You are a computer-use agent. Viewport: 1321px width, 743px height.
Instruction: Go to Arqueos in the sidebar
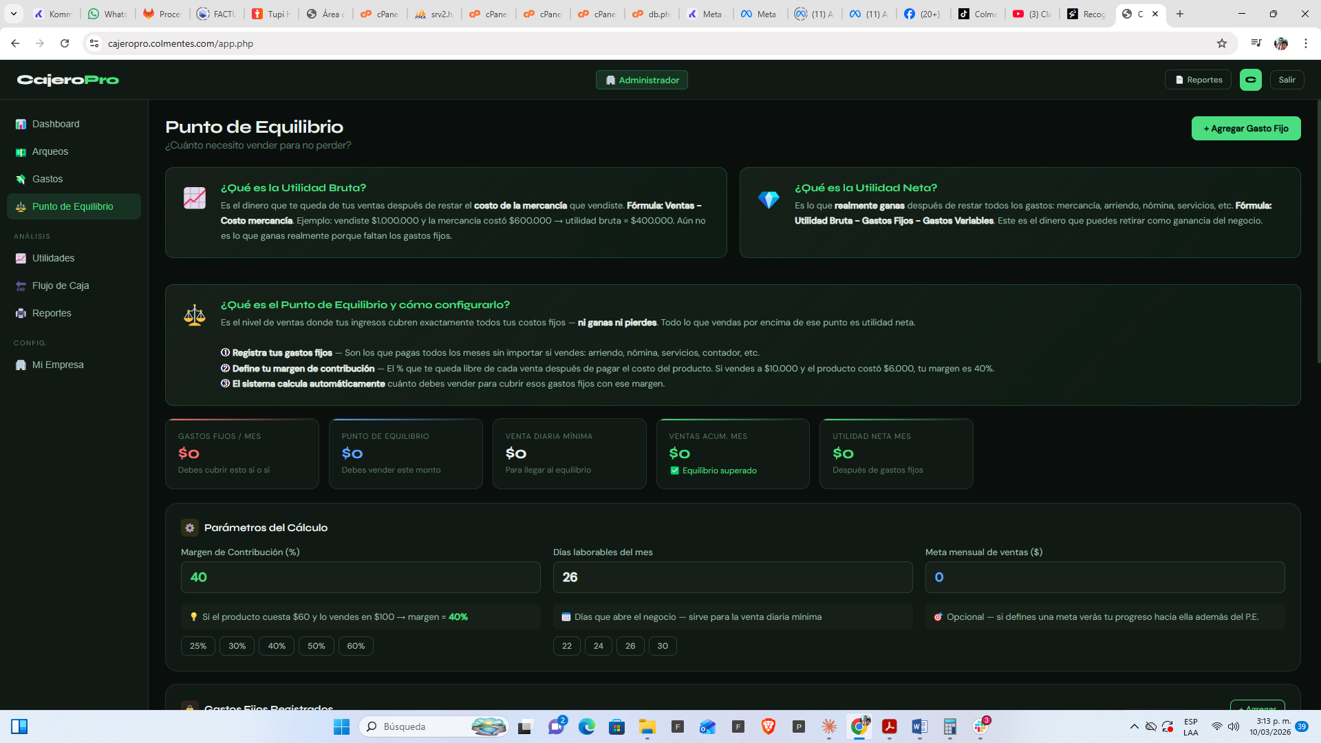click(50, 151)
